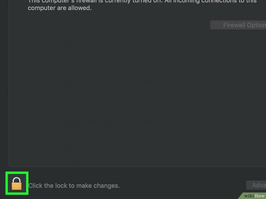Click the padlock's silver shackle

17,180
